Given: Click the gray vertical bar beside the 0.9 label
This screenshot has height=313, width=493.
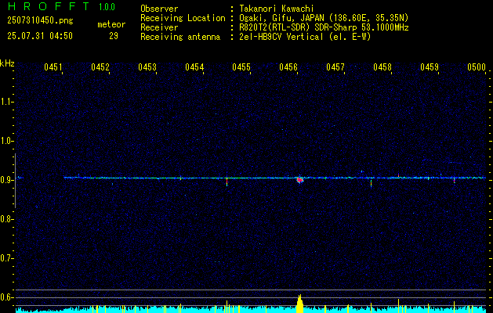Looking at the screenshot, I should 15,181.
